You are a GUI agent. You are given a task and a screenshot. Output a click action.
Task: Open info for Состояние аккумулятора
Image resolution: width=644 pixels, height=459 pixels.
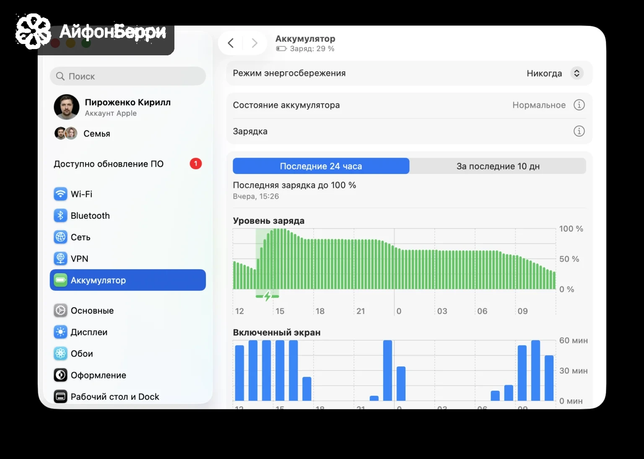click(x=579, y=105)
